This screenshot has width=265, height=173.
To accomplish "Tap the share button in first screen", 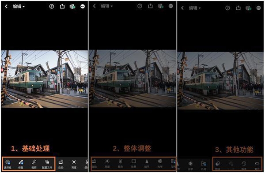I will point(62,6).
